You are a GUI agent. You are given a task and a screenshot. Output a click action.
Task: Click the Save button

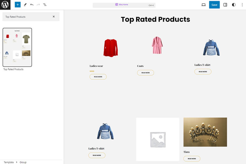coord(214,5)
